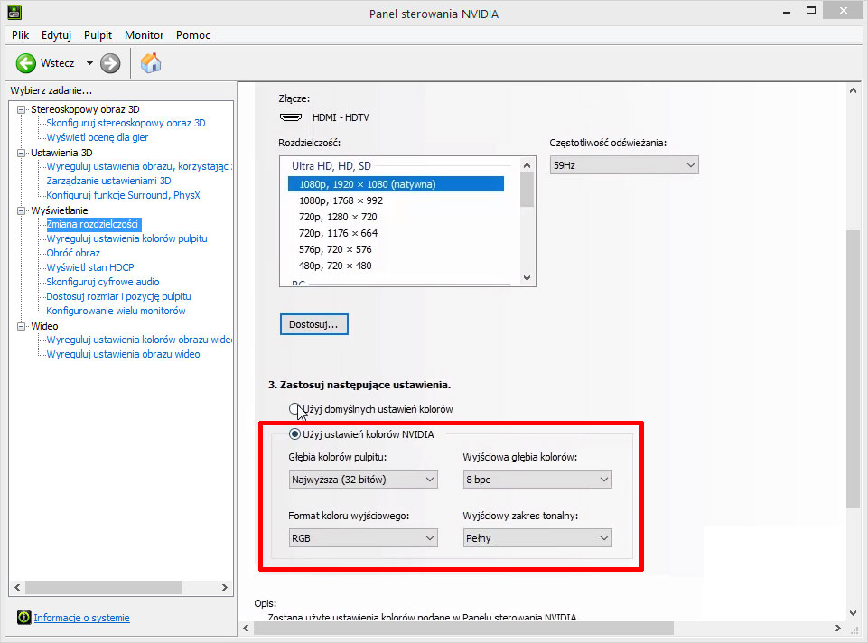Viewport: 868px width, 643px height.
Task: Open the Monitor menu
Action: [144, 35]
